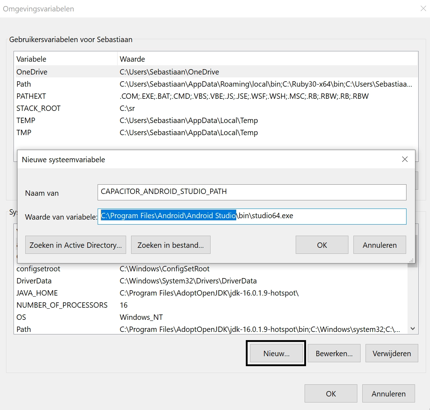
Task: Select the STACK_ROOT user variable
Action: [x=38, y=108]
